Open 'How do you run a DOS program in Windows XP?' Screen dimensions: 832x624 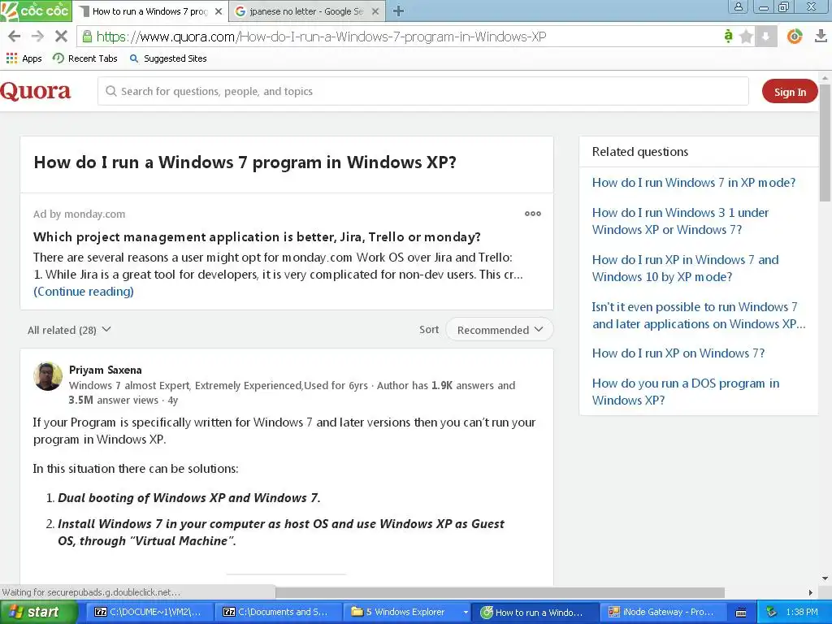tap(686, 392)
